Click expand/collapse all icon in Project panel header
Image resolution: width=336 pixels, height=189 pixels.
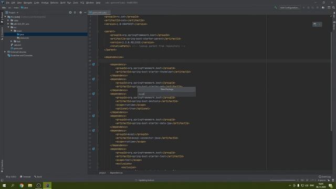(x=75, y=13)
